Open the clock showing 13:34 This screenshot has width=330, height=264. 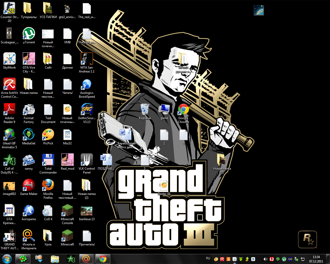point(316,259)
